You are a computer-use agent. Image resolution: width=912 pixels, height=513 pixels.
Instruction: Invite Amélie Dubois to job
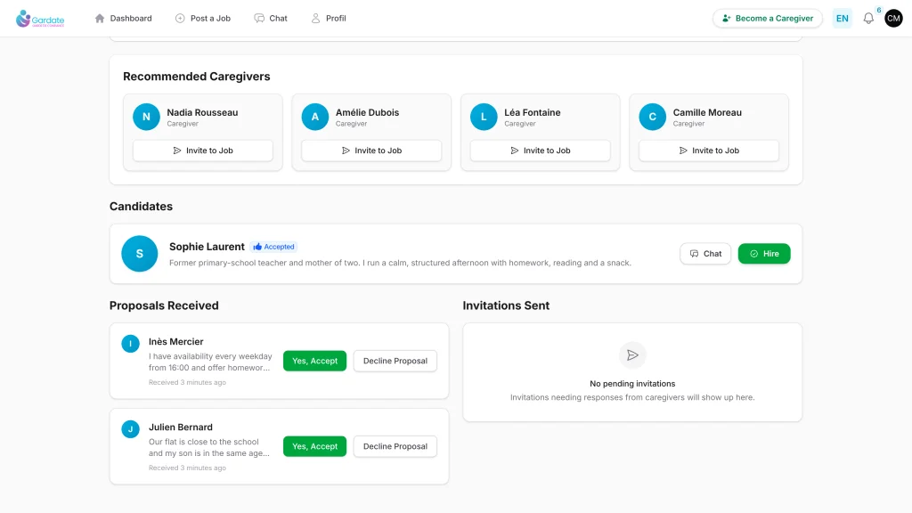tap(371, 151)
